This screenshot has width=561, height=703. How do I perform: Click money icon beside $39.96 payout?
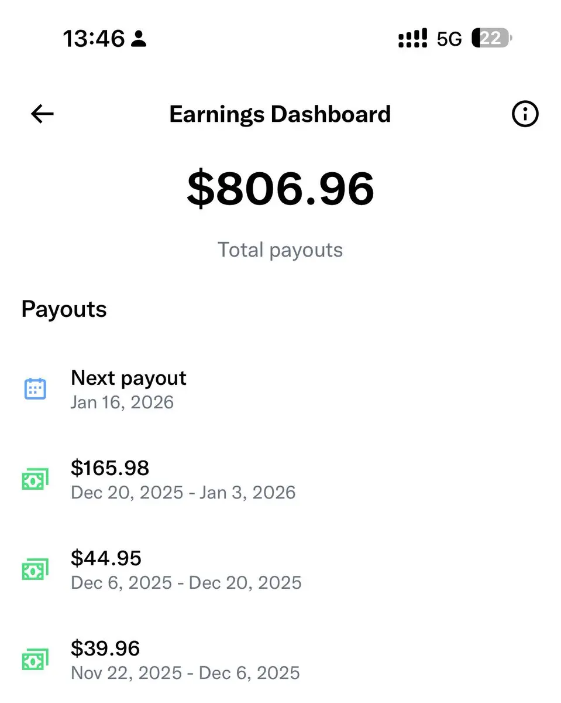tap(35, 660)
